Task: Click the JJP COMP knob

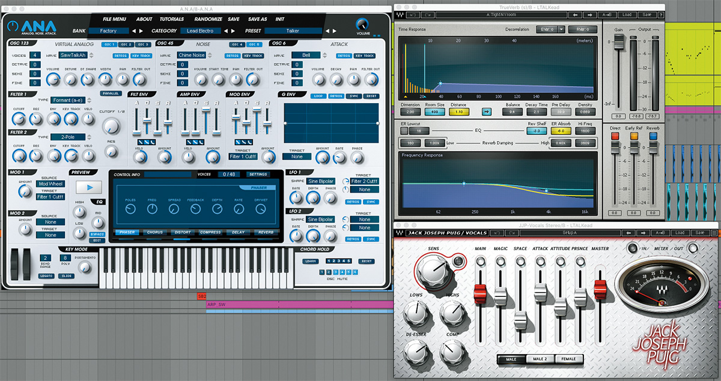Action: 452,351
